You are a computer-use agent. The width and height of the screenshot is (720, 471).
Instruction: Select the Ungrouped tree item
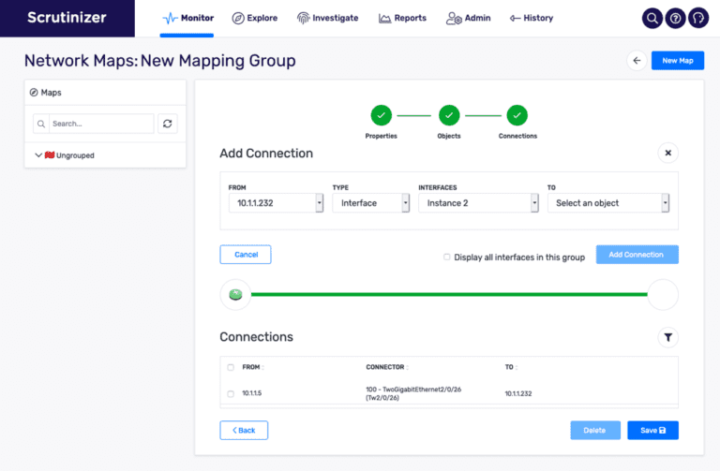(x=75, y=155)
